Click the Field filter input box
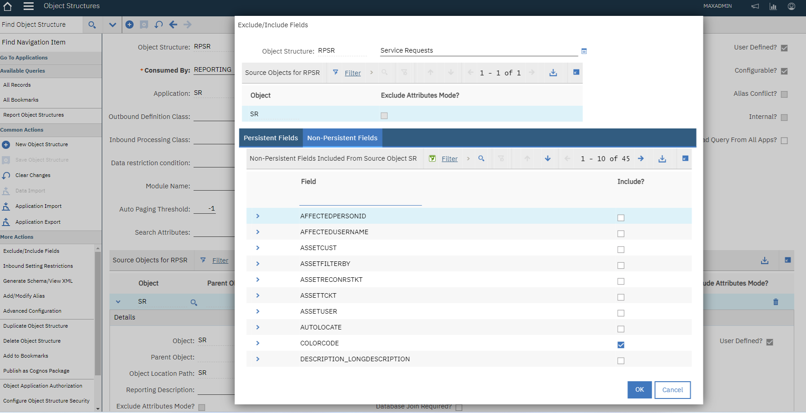The image size is (806, 413). 360,199
